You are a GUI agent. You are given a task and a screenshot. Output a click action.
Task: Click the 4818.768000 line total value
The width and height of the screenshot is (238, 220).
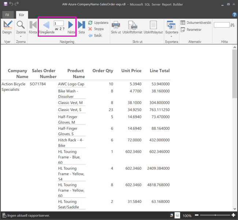coord(158,185)
